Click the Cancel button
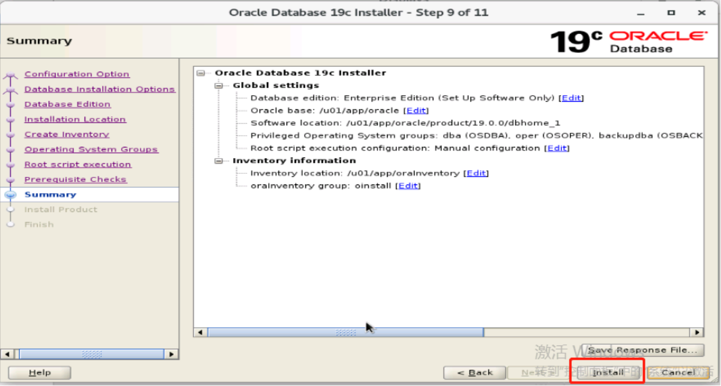This screenshot has height=386, width=721. (678, 372)
